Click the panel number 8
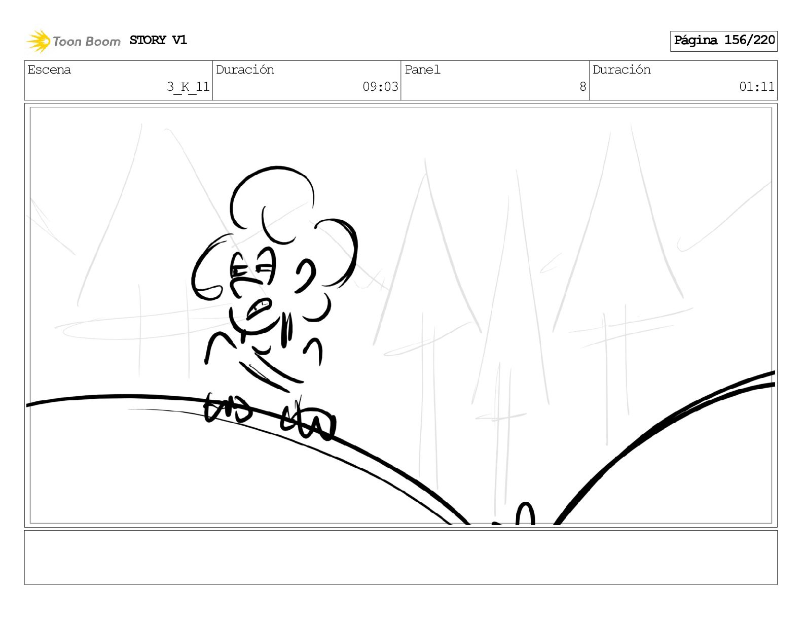Viewport: 803px width, 621px height. [x=583, y=87]
